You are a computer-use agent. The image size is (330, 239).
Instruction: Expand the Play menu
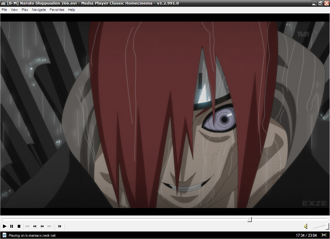click(25, 10)
